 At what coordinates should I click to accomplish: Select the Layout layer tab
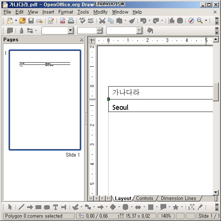[123, 198]
